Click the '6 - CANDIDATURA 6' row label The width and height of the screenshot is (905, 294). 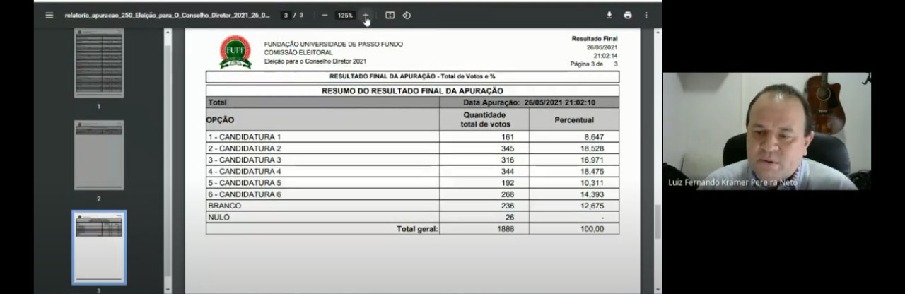(x=244, y=194)
